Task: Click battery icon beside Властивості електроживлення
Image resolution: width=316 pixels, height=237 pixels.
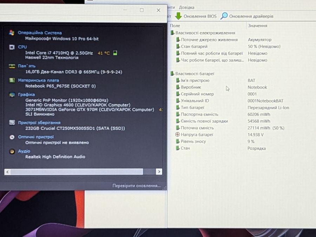Action: click(172, 33)
